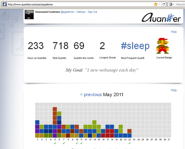Click the page reload button
This screenshot has height=149, width=185.
pyautogui.click(x=164, y=4)
